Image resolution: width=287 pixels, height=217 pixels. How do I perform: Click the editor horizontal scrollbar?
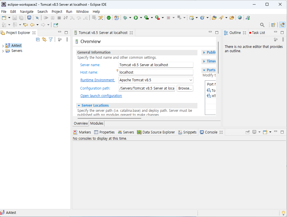click(x=109, y=118)
